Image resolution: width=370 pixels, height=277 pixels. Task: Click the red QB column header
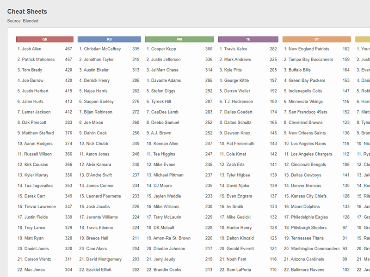(x=44, y=39)
